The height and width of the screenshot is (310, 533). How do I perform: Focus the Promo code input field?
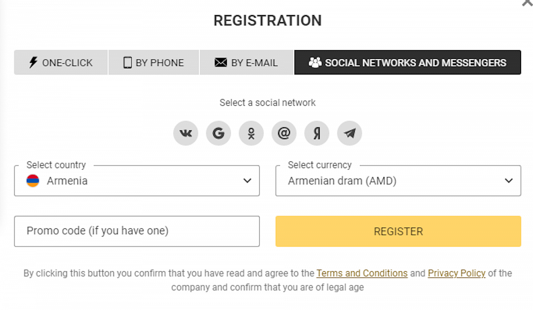[x=137, y=231]
